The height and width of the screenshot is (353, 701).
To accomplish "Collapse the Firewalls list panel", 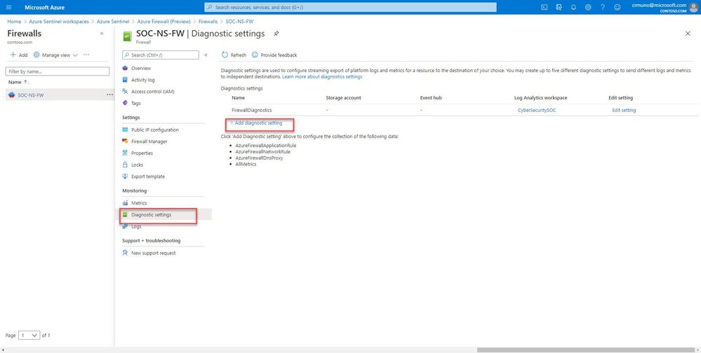I will tap(102, 34).
